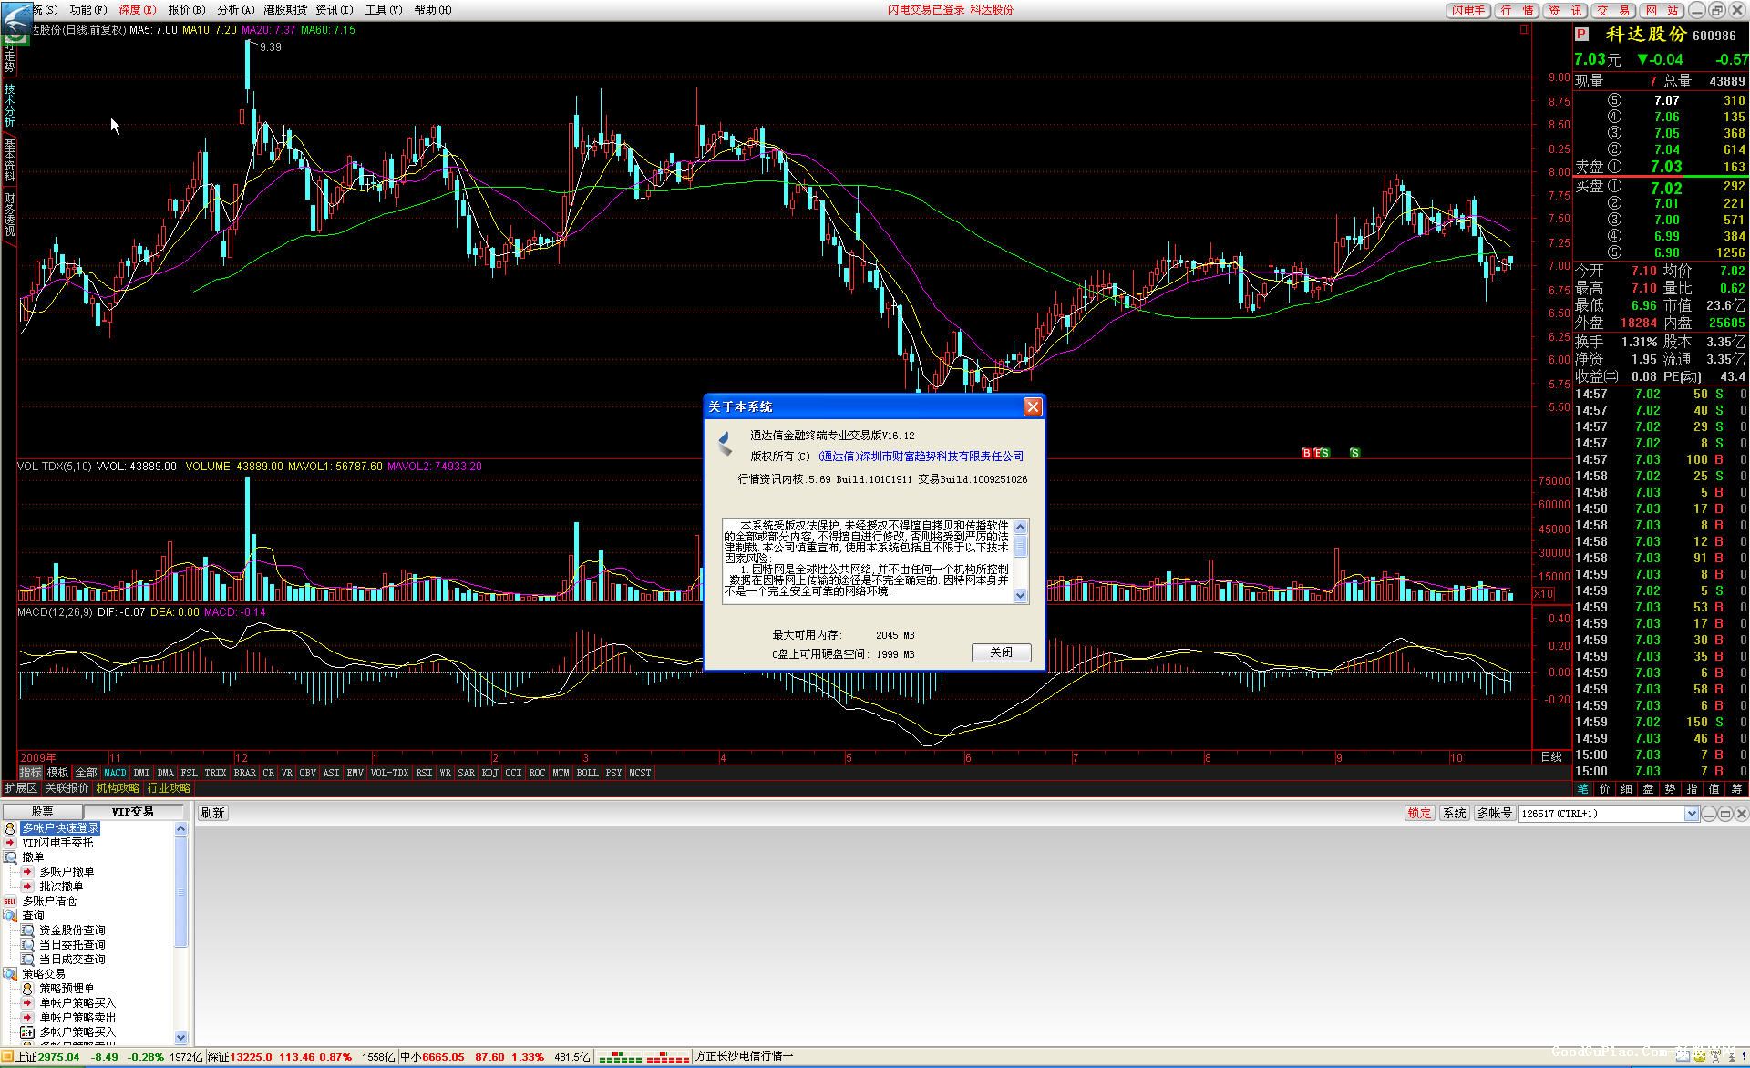
Task: Click the tree panel scroll-up arrow
Action: [x=180, y=828]
